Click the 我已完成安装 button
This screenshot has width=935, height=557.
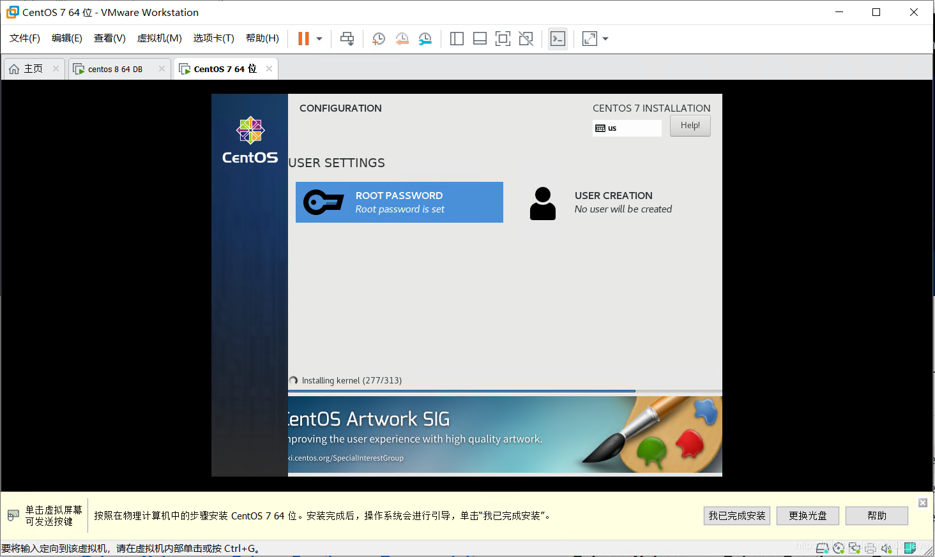tap(737, 516)
